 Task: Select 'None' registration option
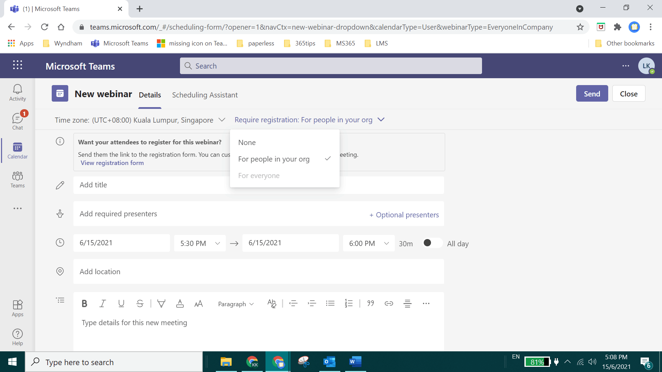click(247, 143)
